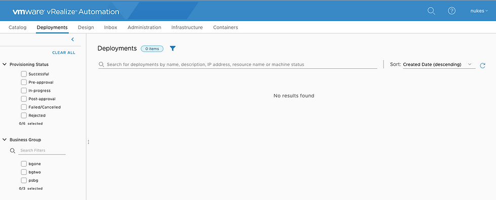The width and height of the screenshot is (496, 200).
Task: Click the Deployments page heading
Action: 117,49
